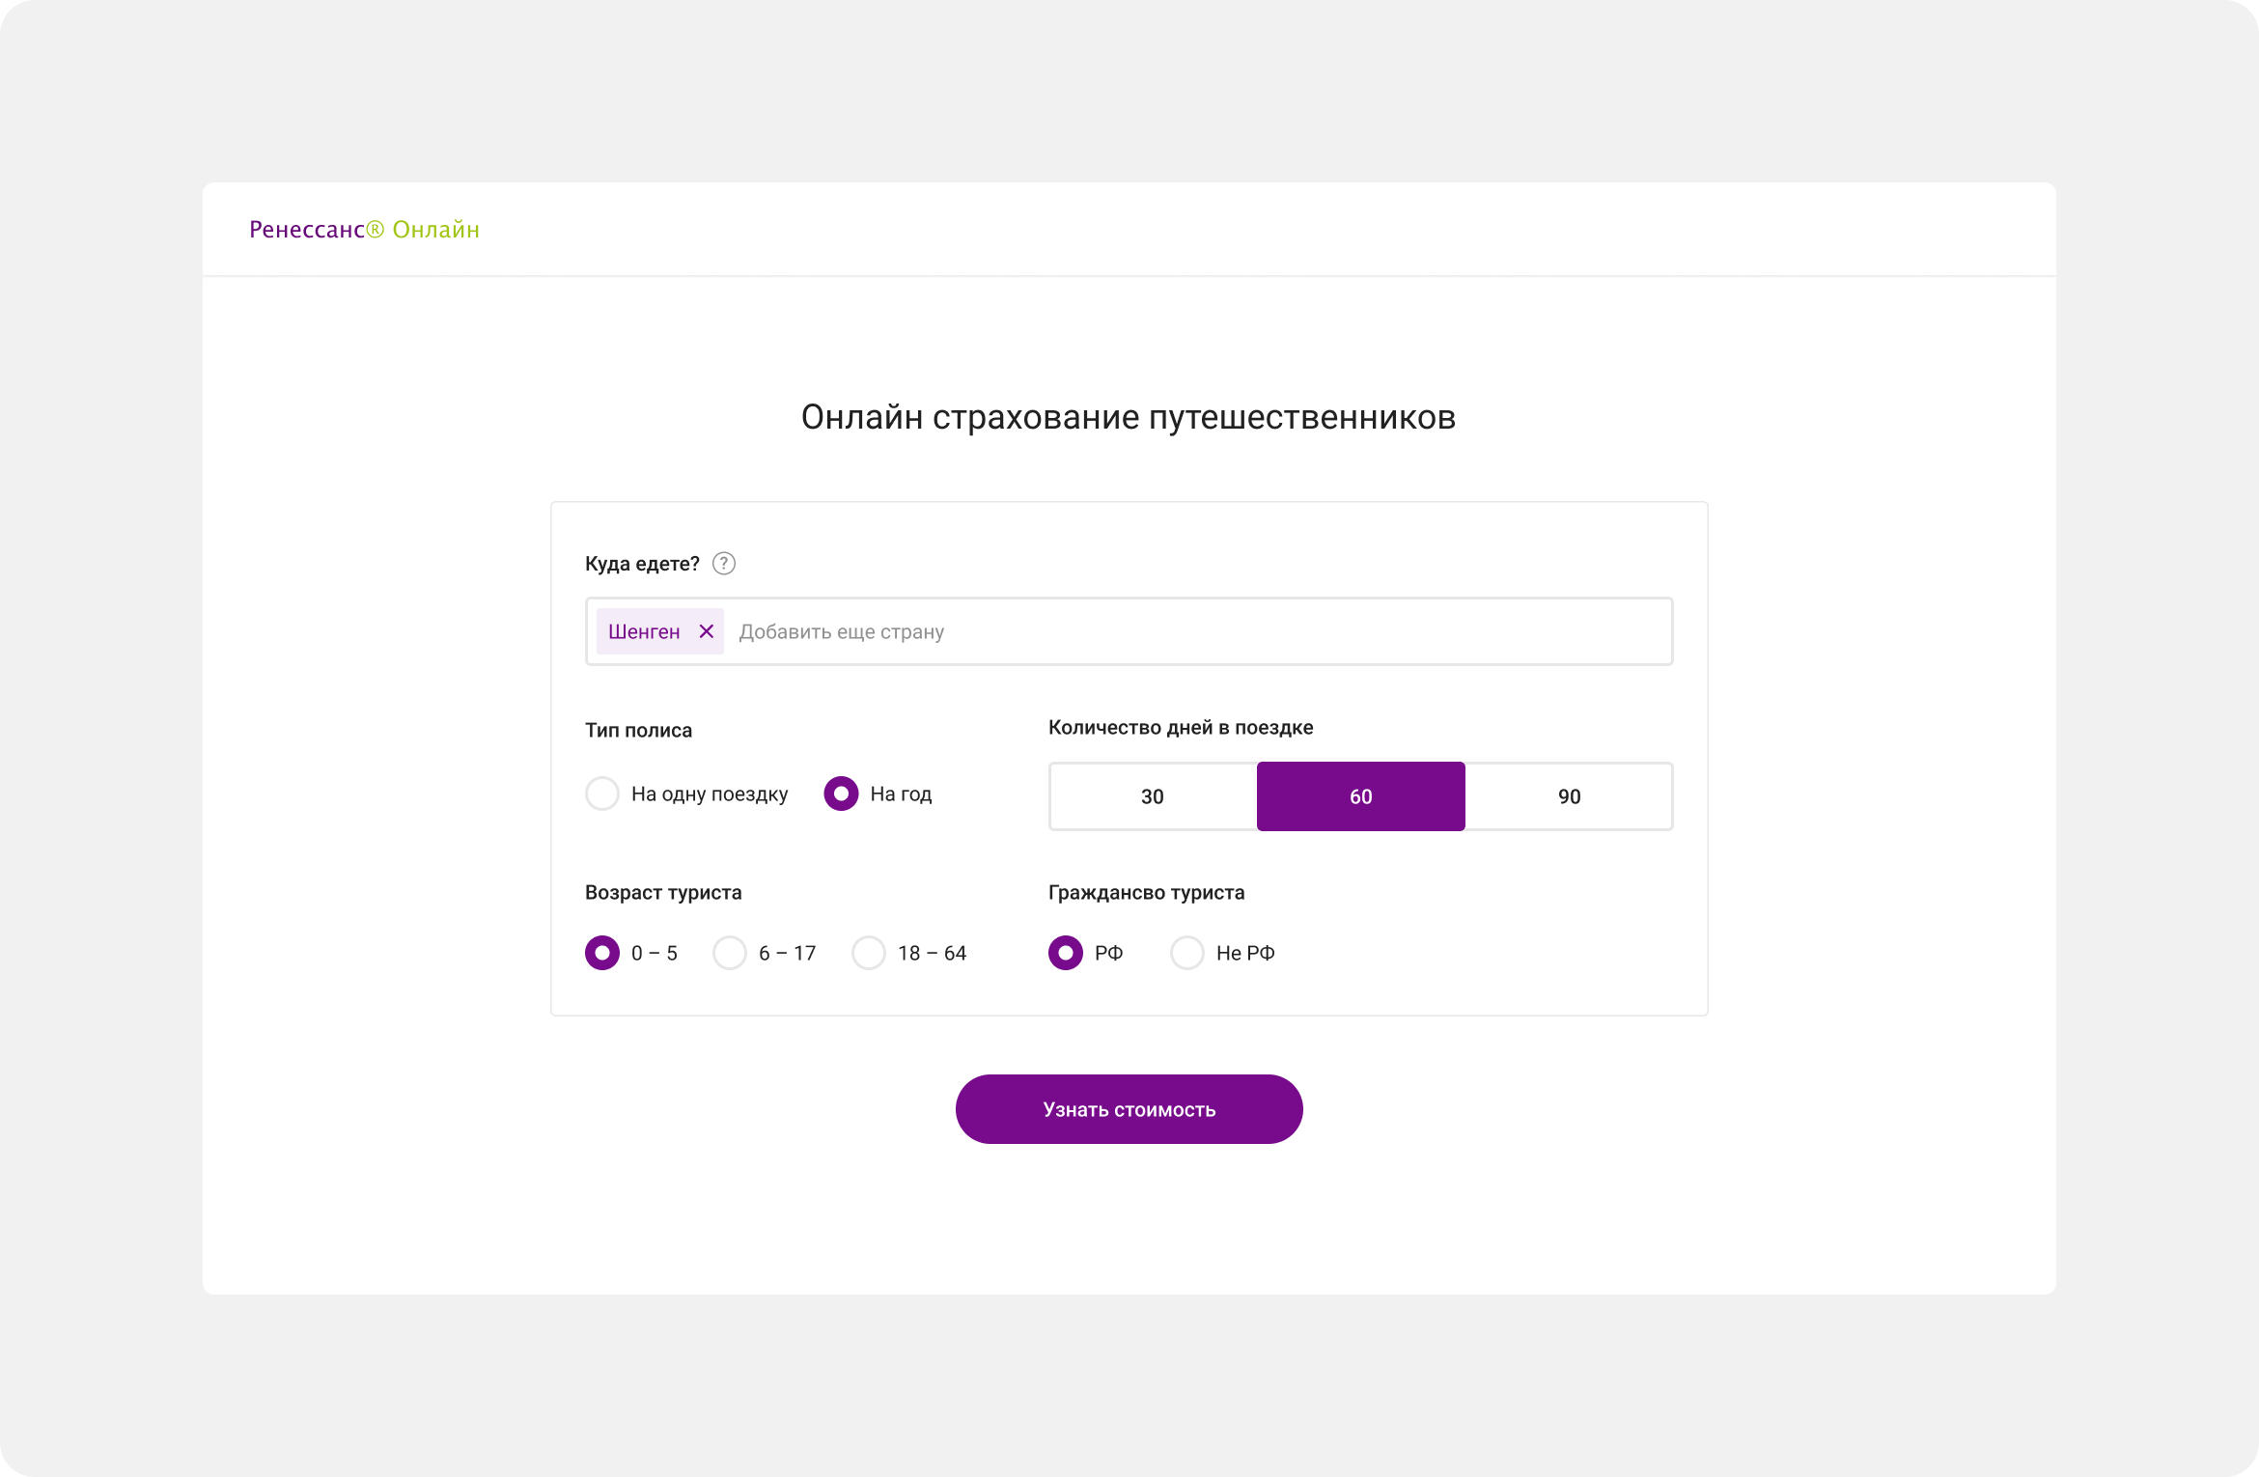Click the Узнать стоимость button
The image size is (2259, 1477).
(1129, 1109)
